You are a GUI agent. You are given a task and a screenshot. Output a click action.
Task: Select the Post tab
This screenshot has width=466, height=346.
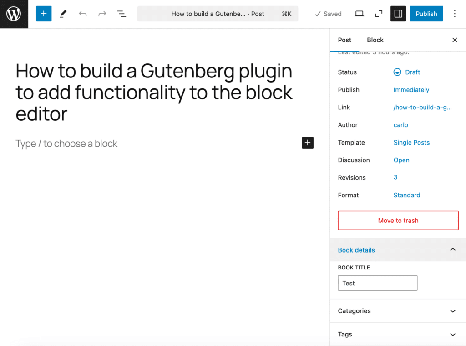click(x=344, y=40)
